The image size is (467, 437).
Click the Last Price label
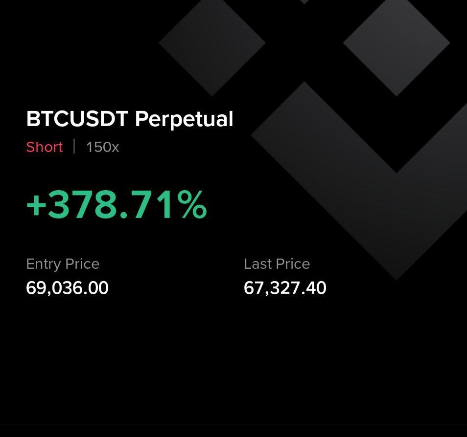[x=277, y=264]
